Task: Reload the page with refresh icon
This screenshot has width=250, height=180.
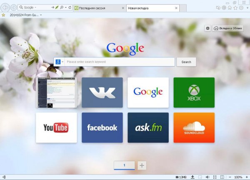Action: (x=70, y=7)
